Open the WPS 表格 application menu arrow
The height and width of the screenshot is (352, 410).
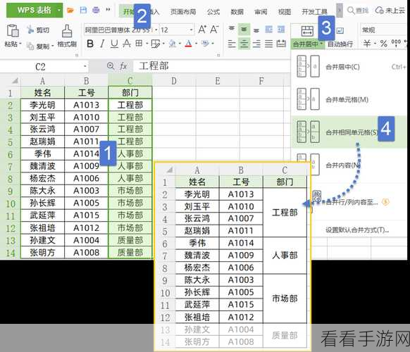tap(59, 10)
